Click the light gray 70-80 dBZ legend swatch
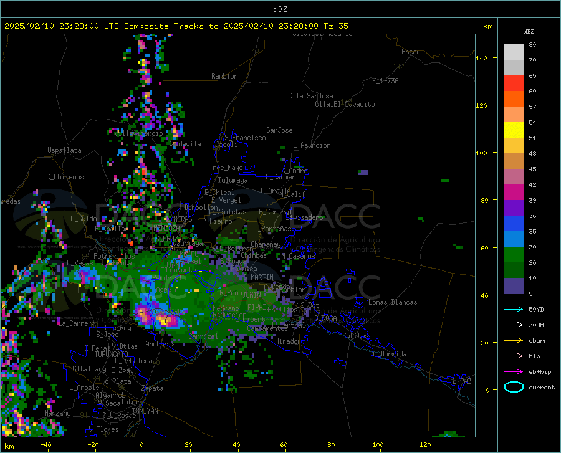This screenshot has width=561, height=453. click(x=514, y=52)
